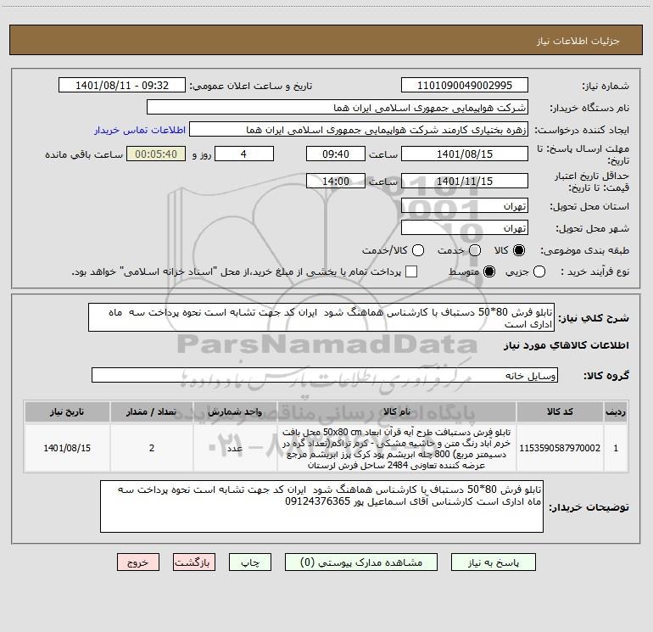This screenshot has width=653, height=632.
Task: Click تاریخ نیاز column header
Action: tap(67, 411)
